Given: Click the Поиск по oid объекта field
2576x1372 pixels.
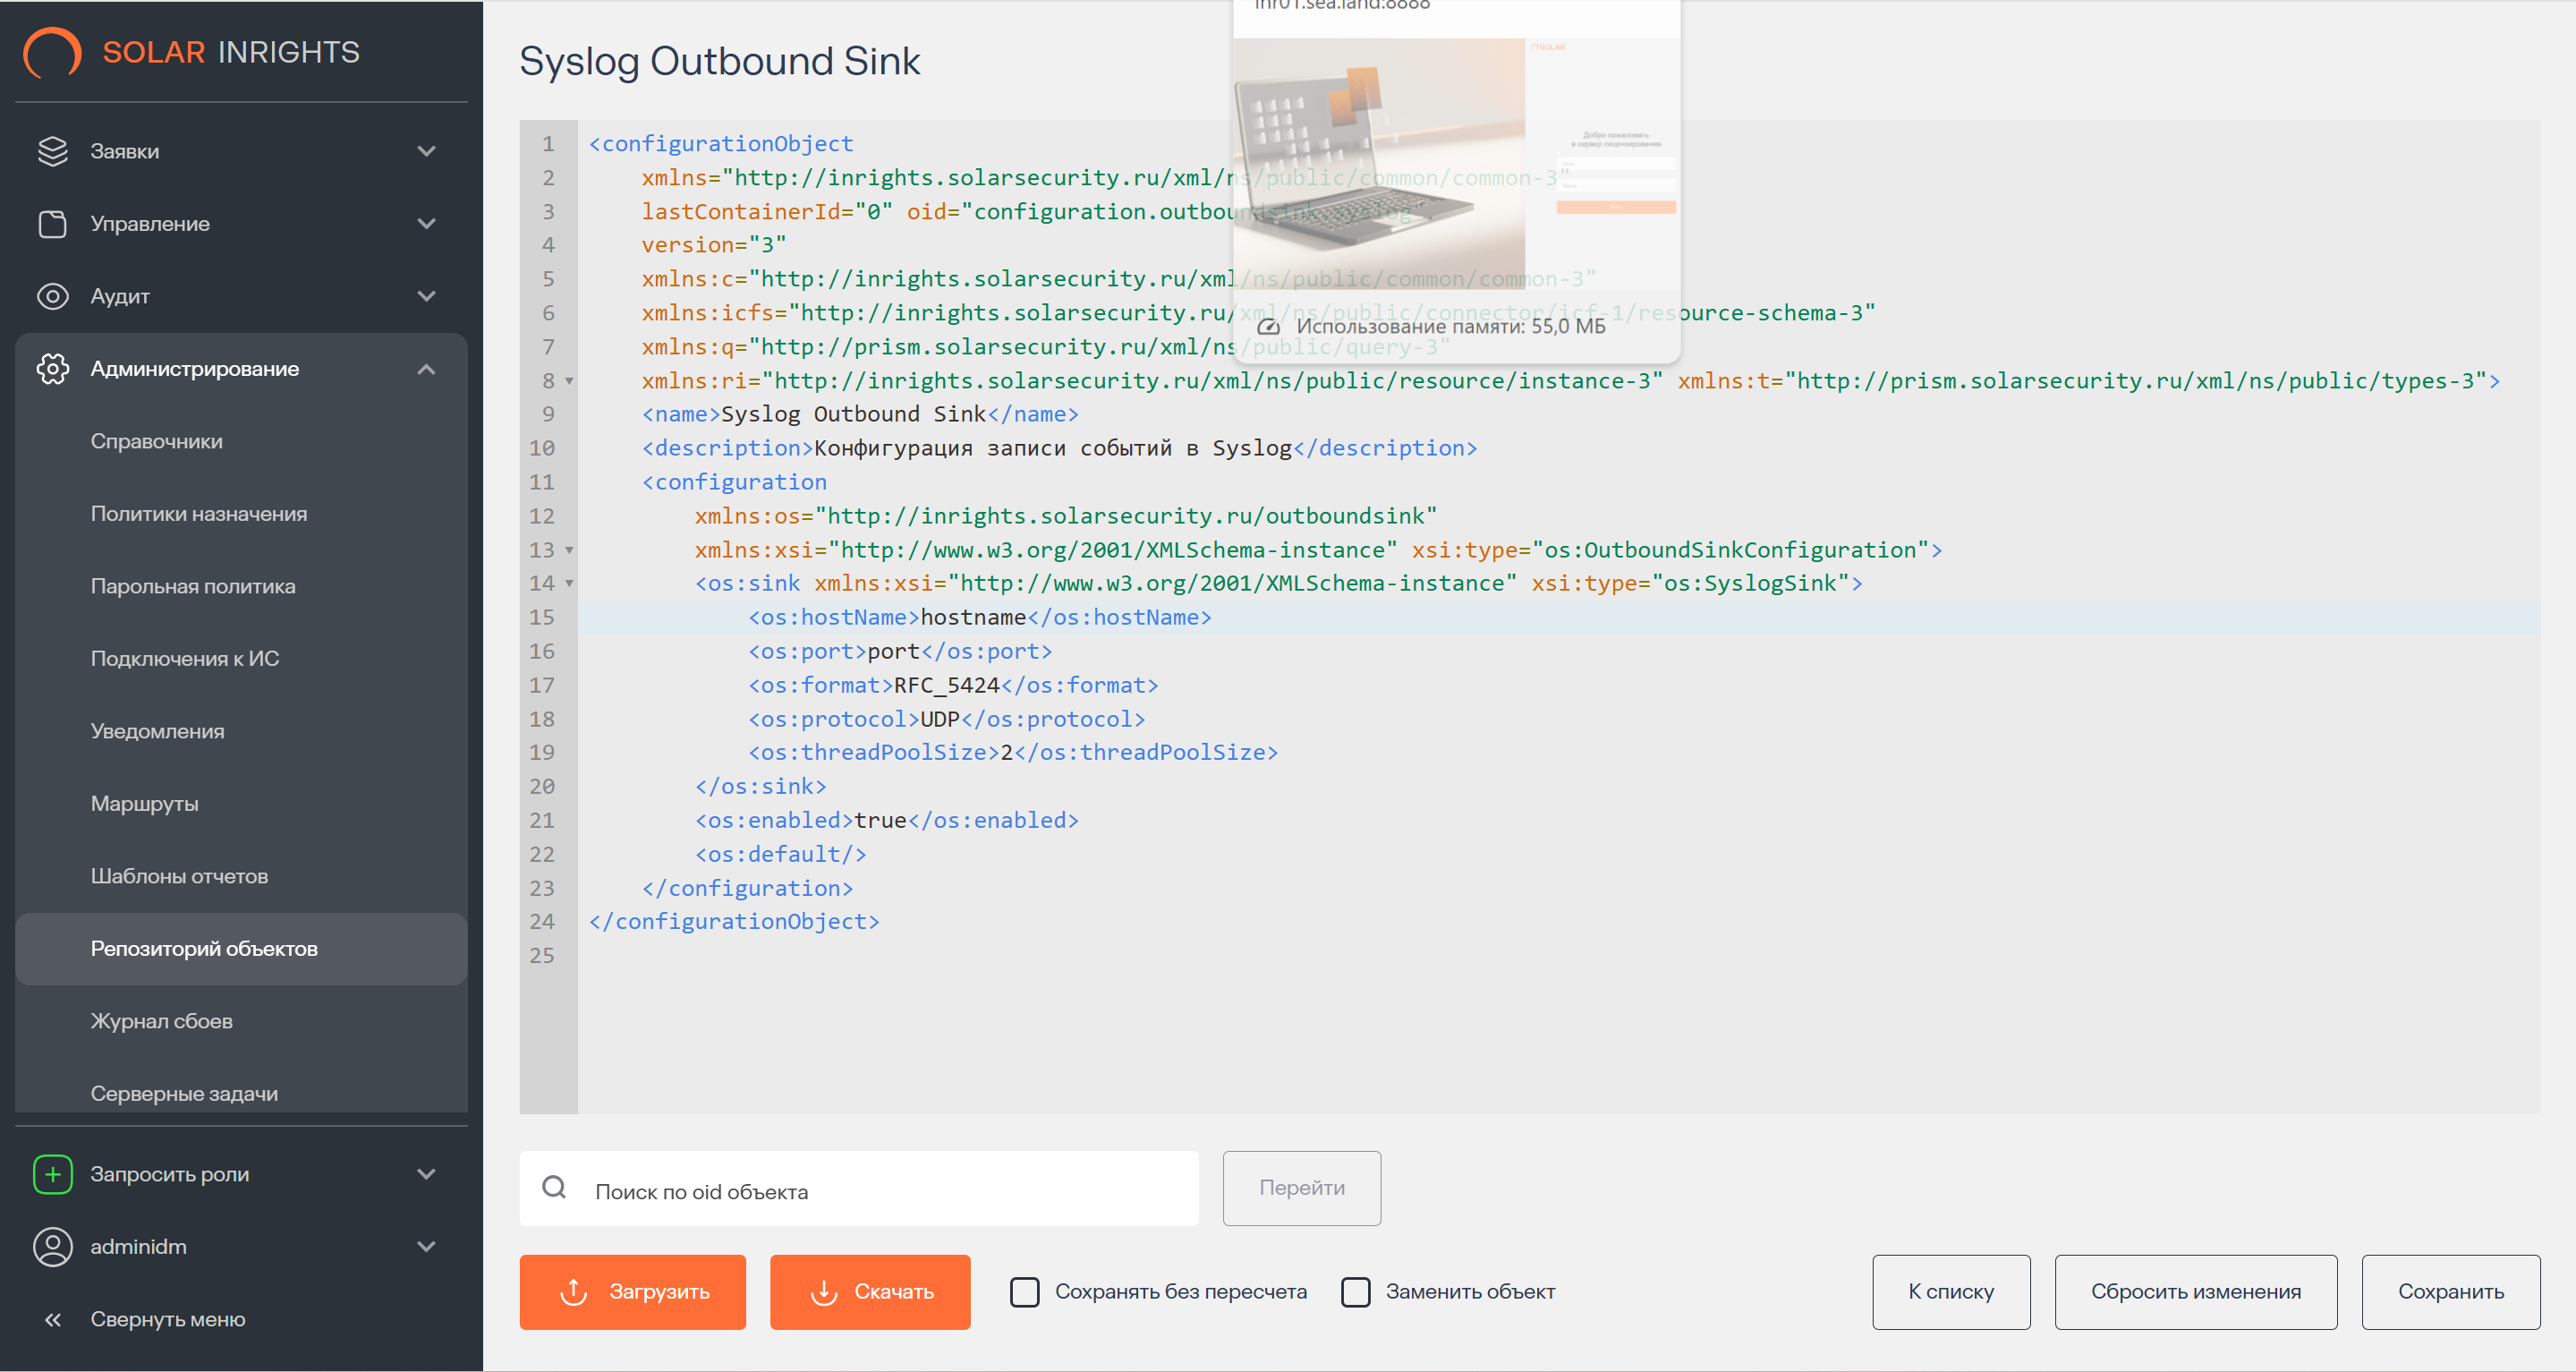Looking at the screenshot, I should coord(859,1188).
